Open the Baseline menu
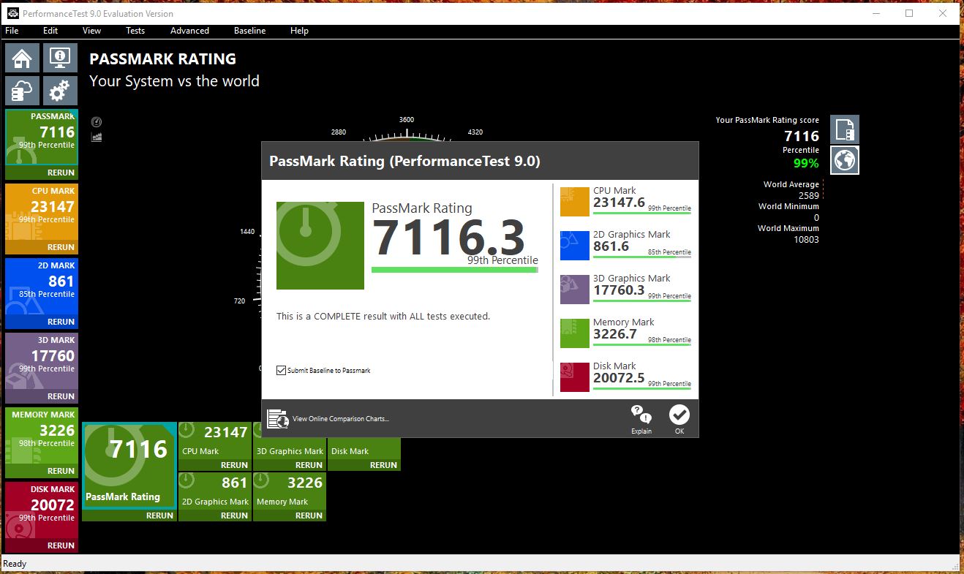 coord(249,31)
